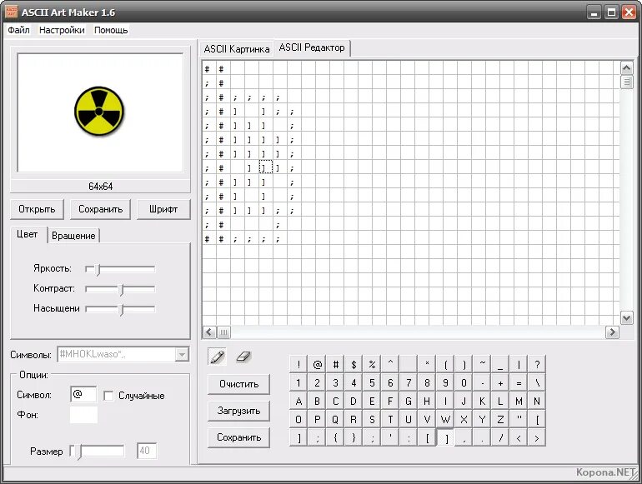Clear the grid with Очистить button
The width and height of the screenshot is (642, 484).
pos(238,384)
